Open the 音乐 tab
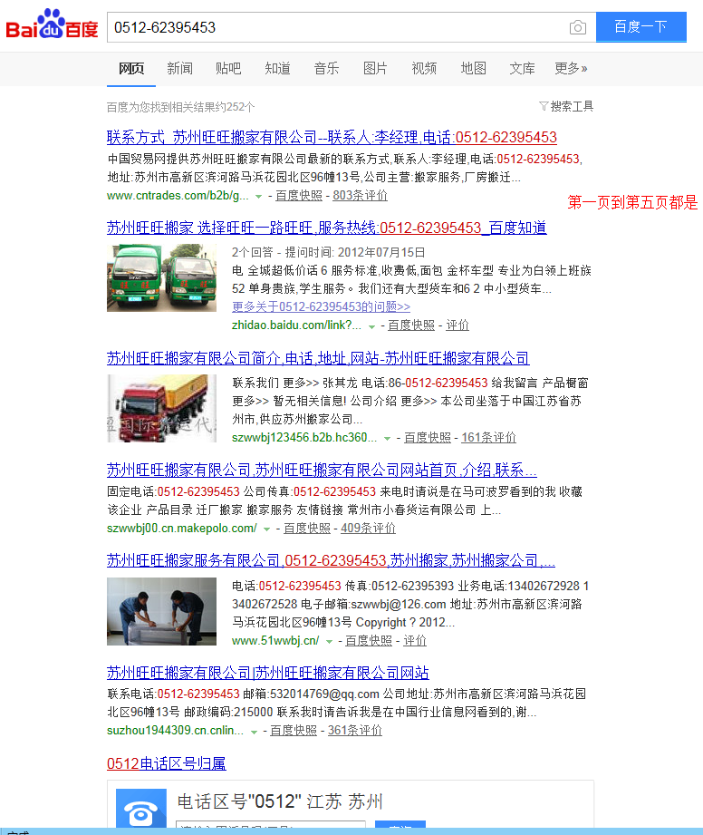703x835 pixels. click(326, 68)
